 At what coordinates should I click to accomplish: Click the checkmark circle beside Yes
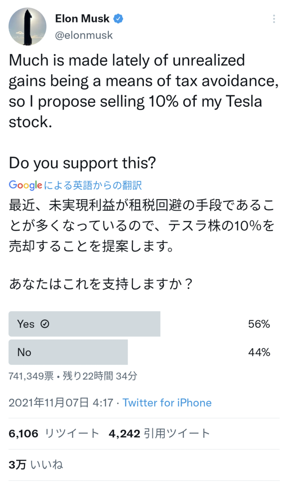tap(45, 324)
